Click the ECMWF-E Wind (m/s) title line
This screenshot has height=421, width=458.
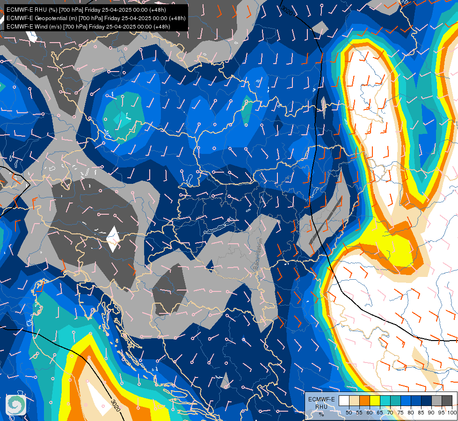[x=88, y=27]
